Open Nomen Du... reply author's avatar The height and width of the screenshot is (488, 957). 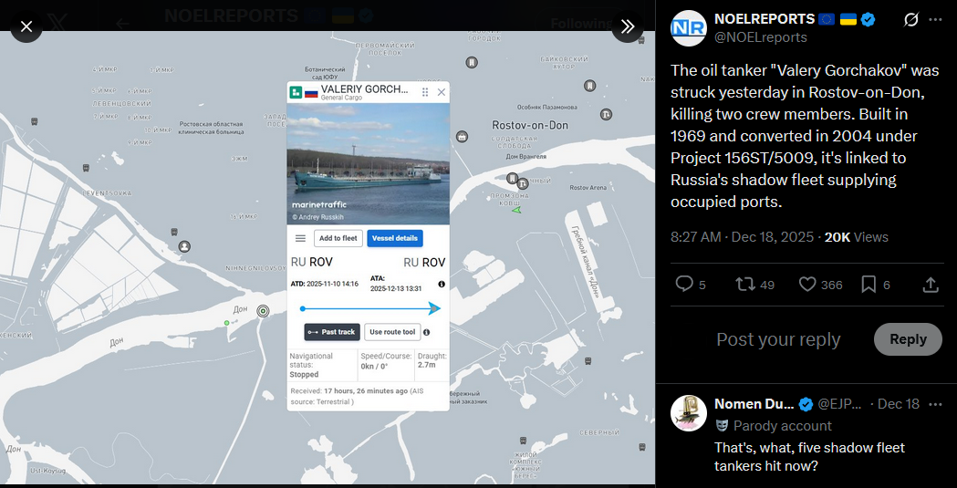tap(689, 413)
